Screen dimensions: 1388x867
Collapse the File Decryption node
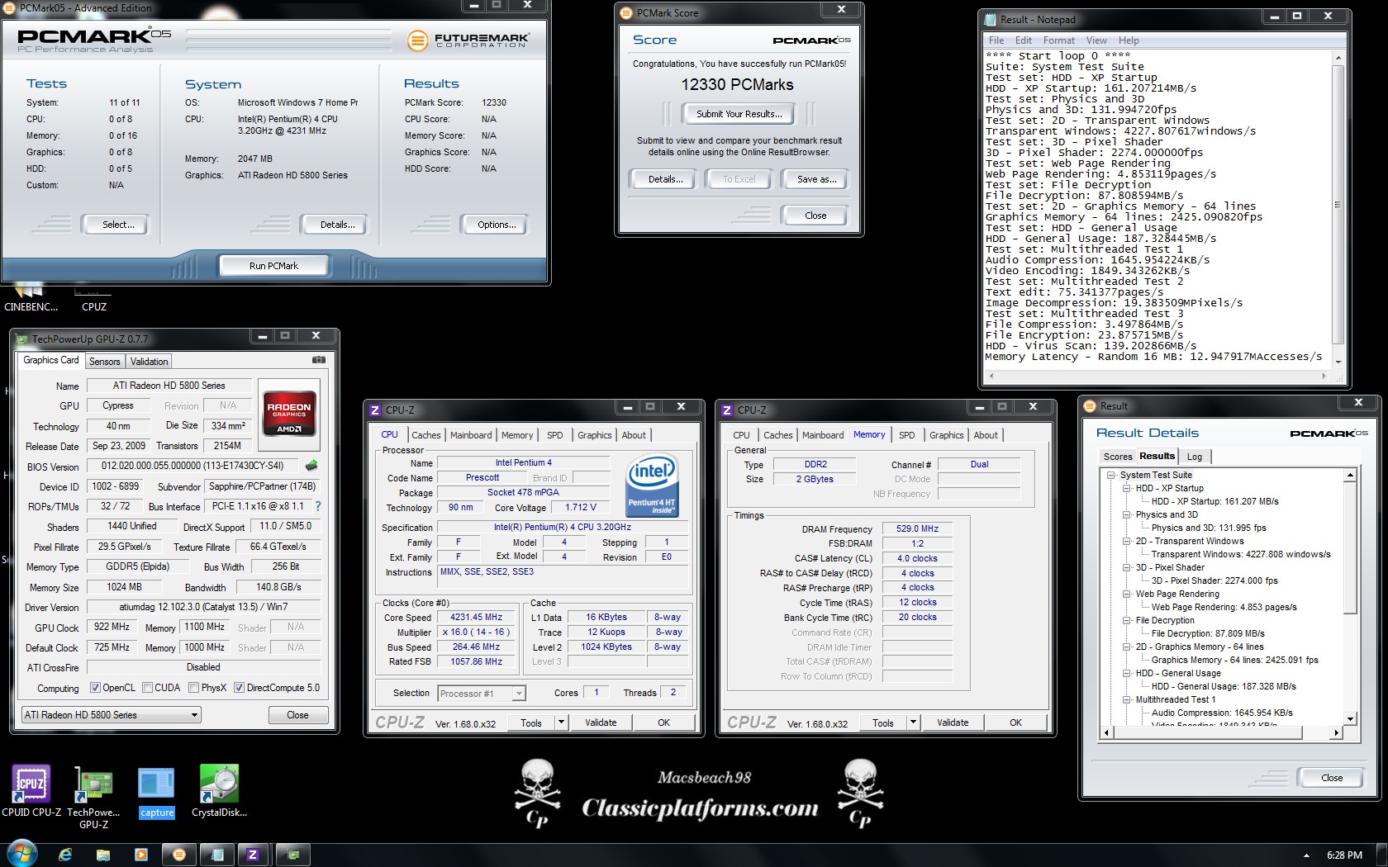click(x=1127, y=620)
